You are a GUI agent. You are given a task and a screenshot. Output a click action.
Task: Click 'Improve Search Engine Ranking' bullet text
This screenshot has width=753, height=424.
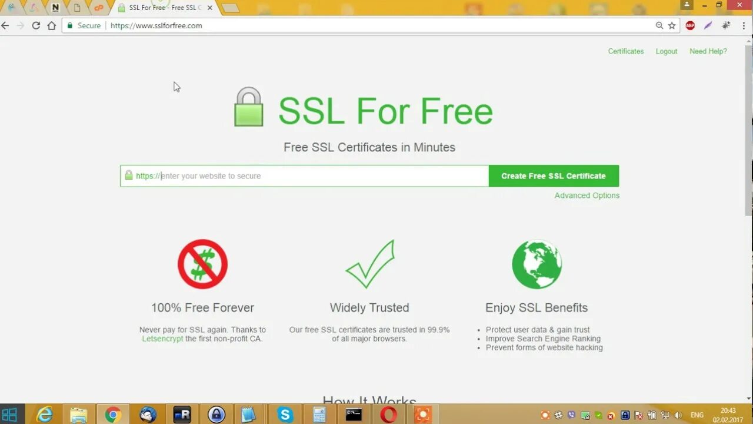pos(543,339)
